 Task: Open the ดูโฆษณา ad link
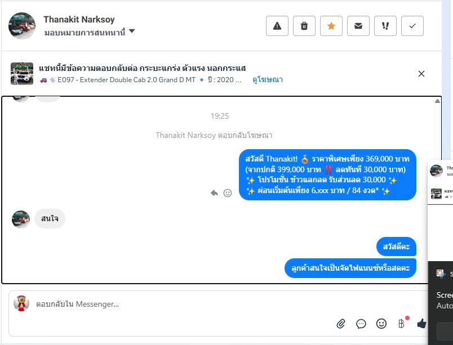pyautogui.click(x=268, y=79)
